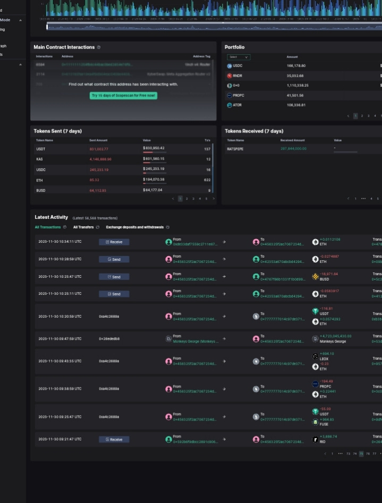
Task: Open page 4 of Tokens Received
Action: point(371,199)
